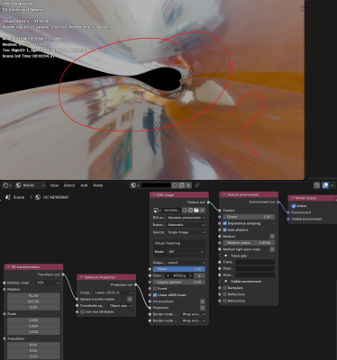Toggle fake user shield icon in header

[175, 185]
